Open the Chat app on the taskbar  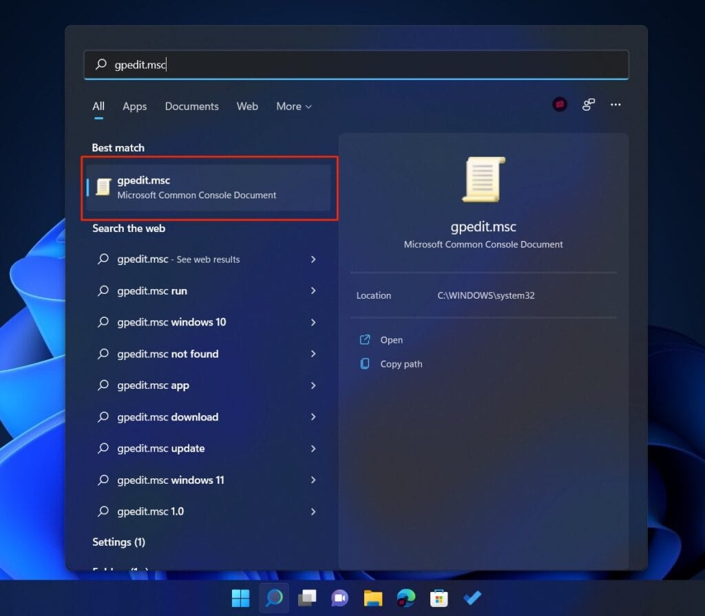click(x=339, y=598)
